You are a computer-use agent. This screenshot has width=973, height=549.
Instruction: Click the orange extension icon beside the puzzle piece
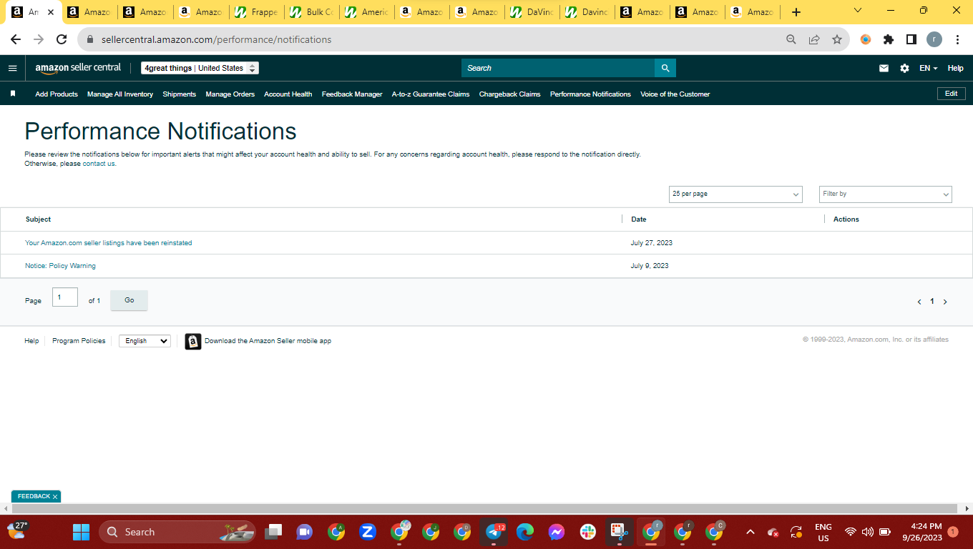pyautogui.click(x=866, y=39)
